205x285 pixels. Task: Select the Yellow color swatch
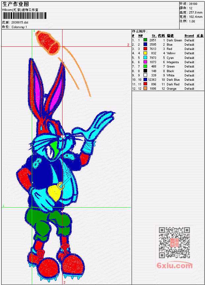(145, 53)
